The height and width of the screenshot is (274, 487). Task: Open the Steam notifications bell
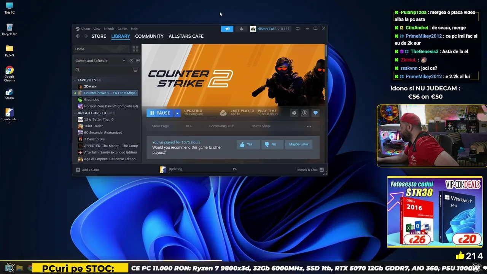coord(241,29)
